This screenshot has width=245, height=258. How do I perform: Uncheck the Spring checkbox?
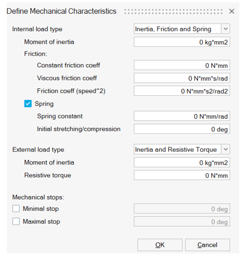pyautogui.click(x=28, y=104)
